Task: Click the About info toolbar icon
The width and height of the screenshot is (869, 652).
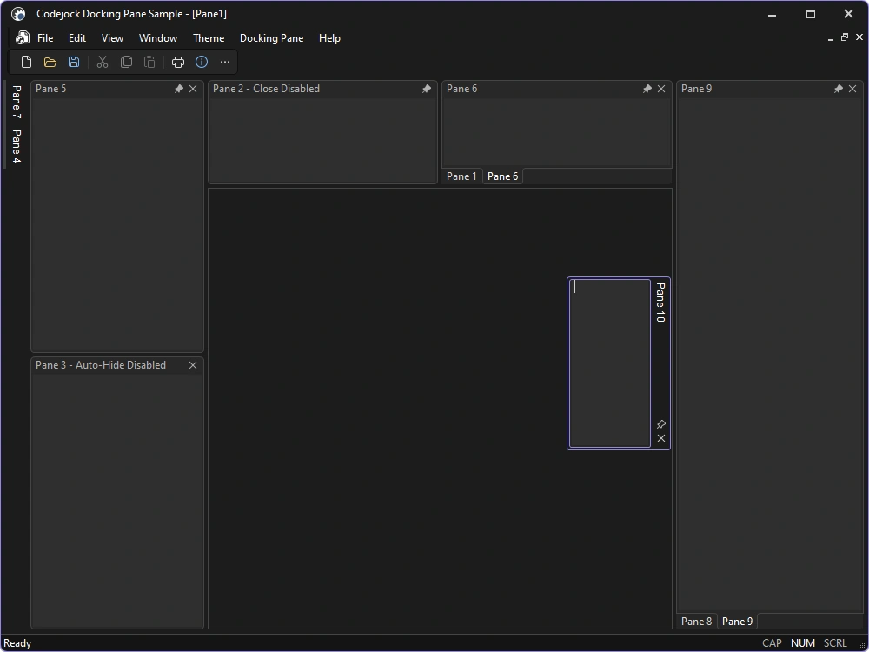Action: (x=202, y=62)
